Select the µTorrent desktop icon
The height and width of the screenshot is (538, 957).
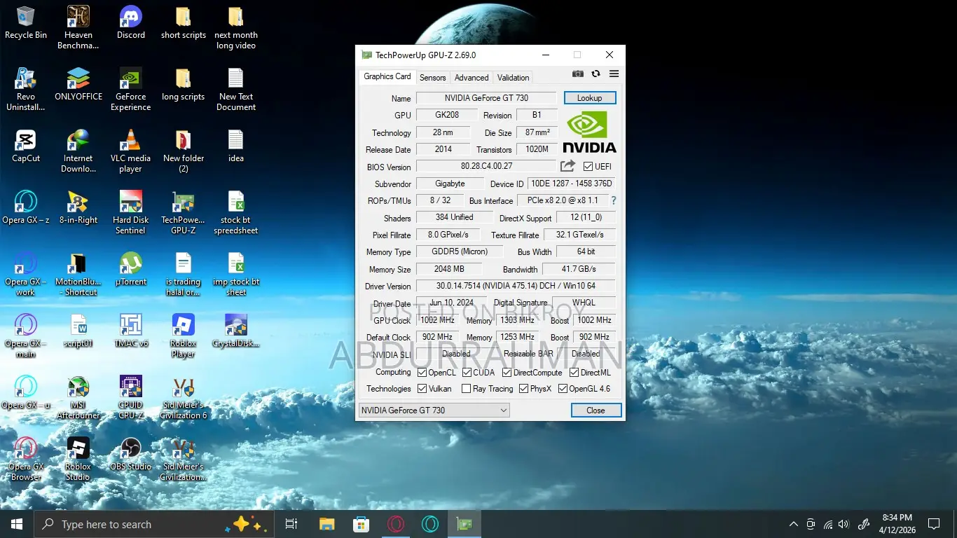click(131, 269)
